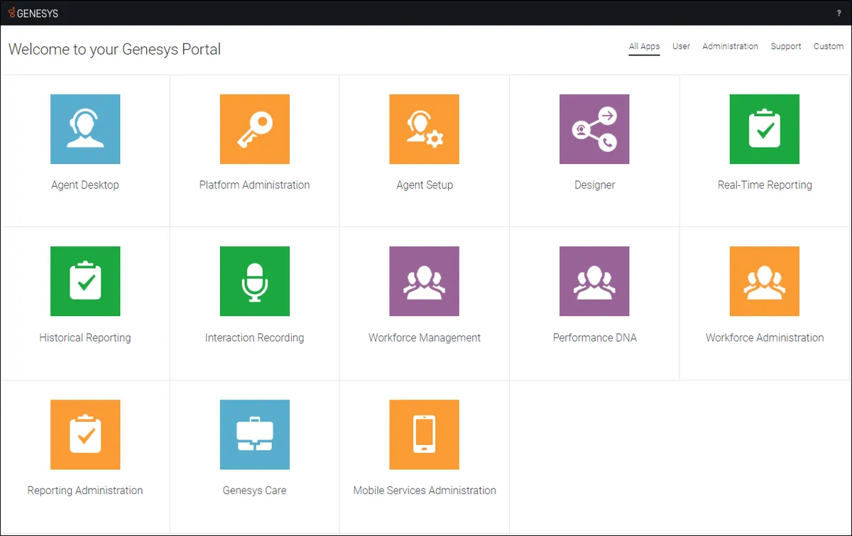Open Real-Time Reporting clipboard icon
Viewport: 852px width, 536px height.
click(x=764, y=129)
